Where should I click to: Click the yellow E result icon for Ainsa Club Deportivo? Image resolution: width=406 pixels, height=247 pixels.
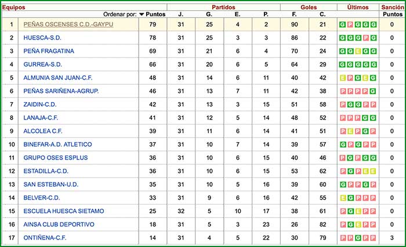click(358, 224)
